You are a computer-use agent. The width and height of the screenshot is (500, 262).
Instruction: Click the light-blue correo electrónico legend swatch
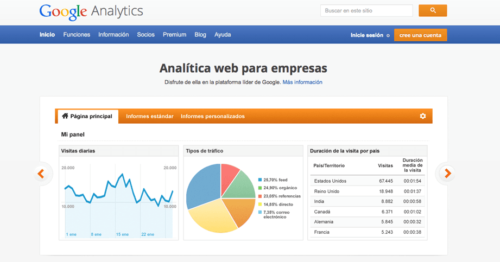tap(260, 212)
